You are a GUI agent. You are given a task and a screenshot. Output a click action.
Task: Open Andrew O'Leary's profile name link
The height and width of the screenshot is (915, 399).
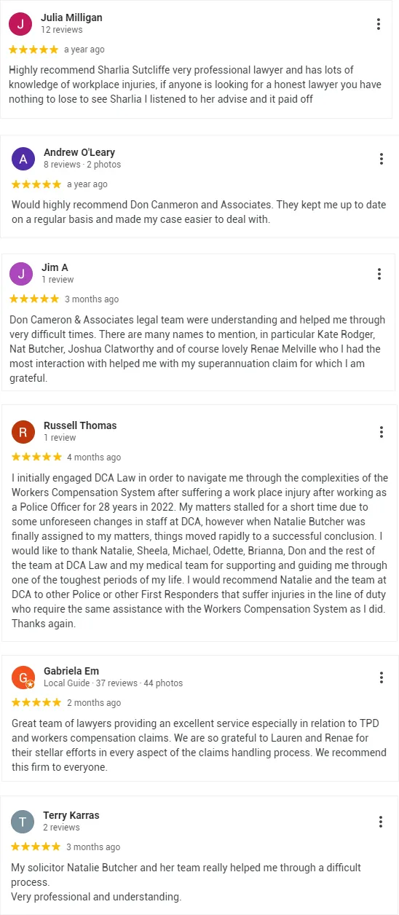click(79, 152)
